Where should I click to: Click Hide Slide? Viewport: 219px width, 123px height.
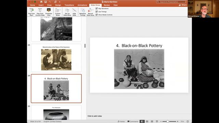pyautogui.click(x=74, y=12)
